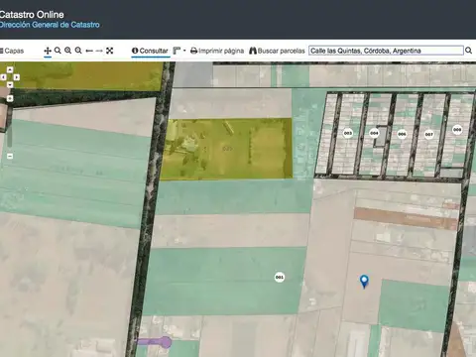The width and height of the screenshot is (476, 357).
Task: Pan map up with arrow control
Action: pyautogui.click(x=10, y=69)
